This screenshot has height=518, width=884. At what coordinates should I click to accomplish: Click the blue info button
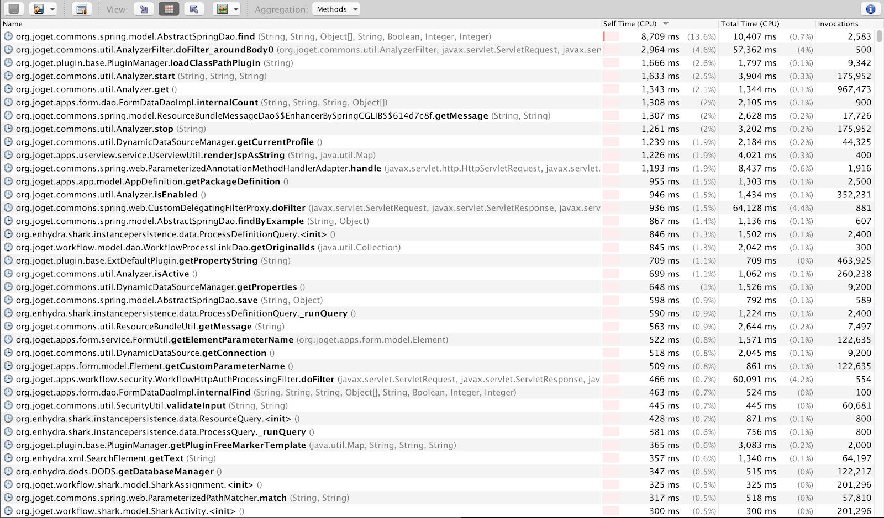(870, 9)
